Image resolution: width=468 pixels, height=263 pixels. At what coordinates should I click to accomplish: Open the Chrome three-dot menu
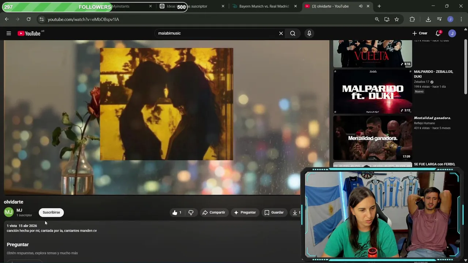(461, 19)
